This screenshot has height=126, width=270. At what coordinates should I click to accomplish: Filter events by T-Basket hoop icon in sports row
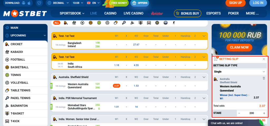coord(141,23)
